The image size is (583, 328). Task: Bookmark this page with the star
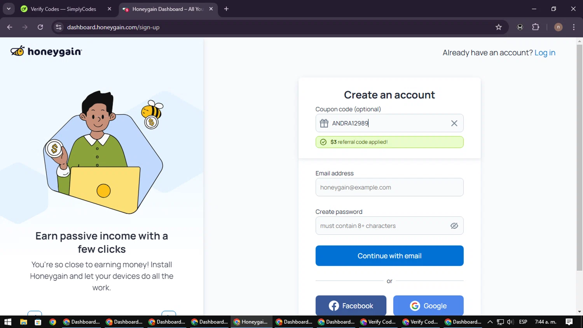[x=499, y=27]
